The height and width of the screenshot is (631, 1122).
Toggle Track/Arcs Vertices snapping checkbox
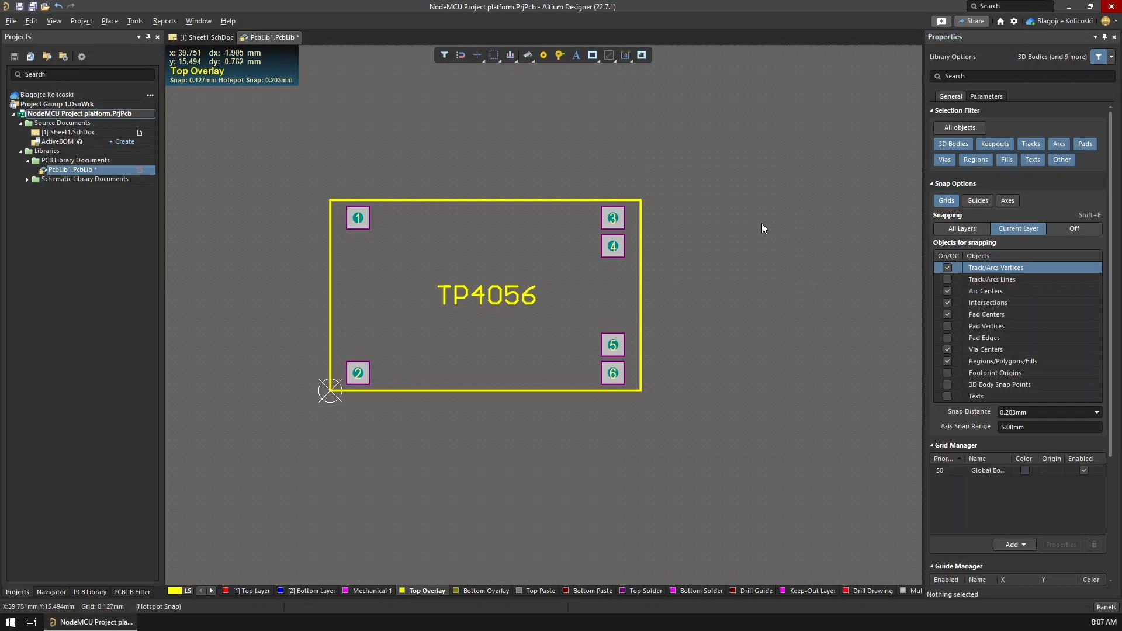pos(946,268)
